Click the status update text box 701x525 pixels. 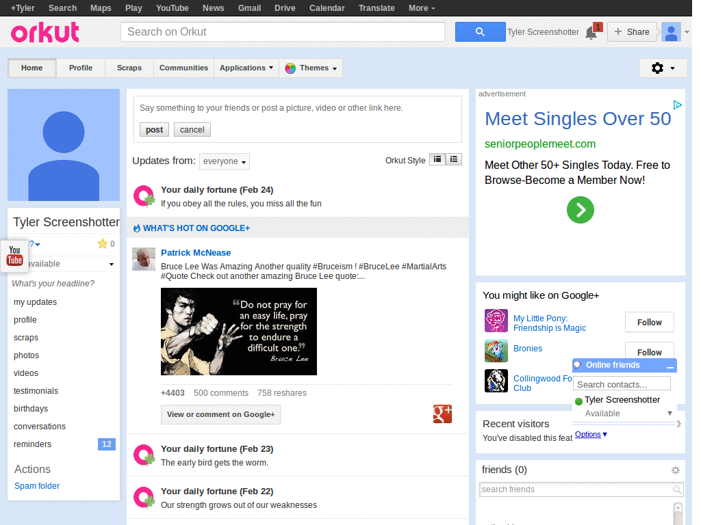tap(298, 108)
